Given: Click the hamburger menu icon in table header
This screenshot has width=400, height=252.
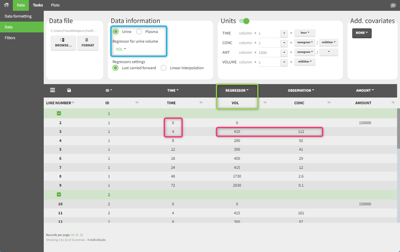Looking at the screenshot, I should 52,90.
